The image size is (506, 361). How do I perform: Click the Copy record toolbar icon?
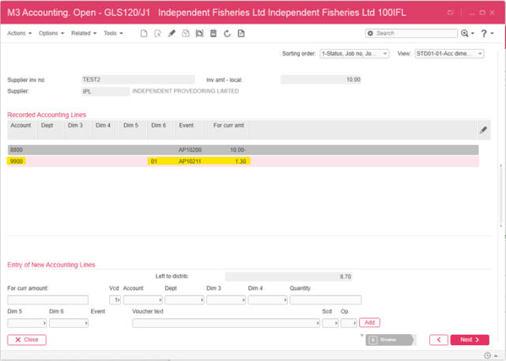[x=186, y=33]
